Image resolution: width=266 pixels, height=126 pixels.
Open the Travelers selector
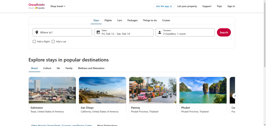(185, 32)
